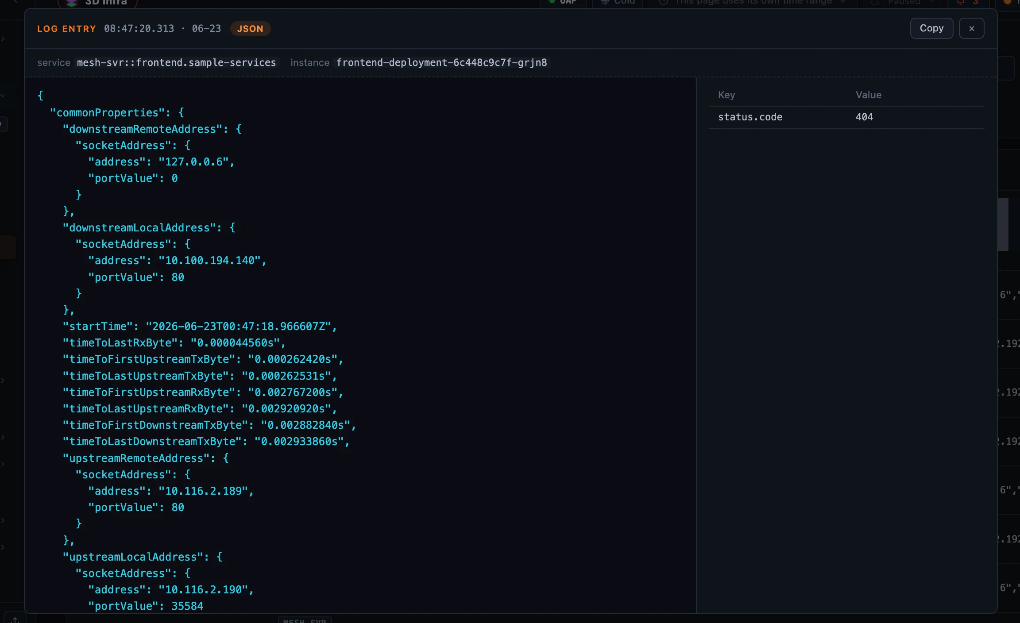This screenshot has width=1020, height=623.
Task: Click the service name mesh-svr::frontend.sample-services
Action: click(x=176, y=63)
